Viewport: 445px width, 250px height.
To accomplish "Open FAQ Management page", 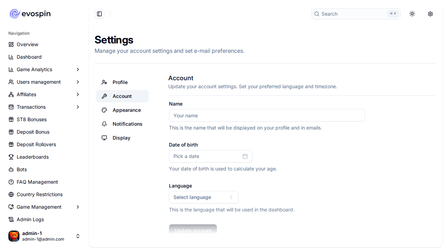I will 44,182.
